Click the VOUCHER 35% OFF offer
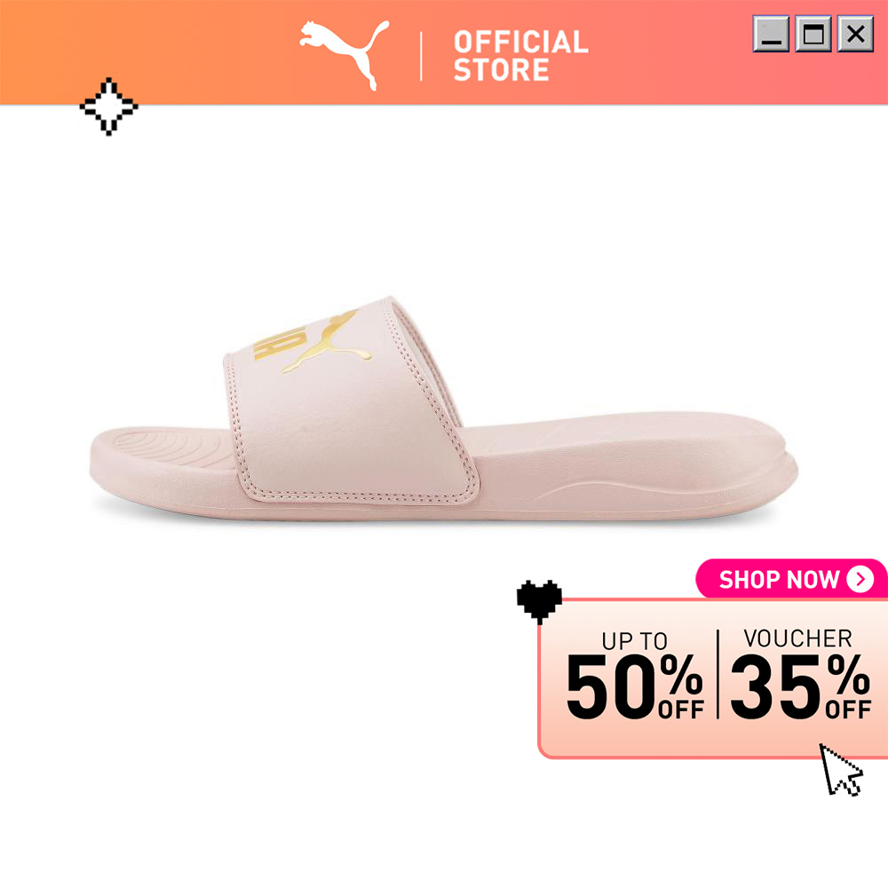This screenshot has height=888, width=888. coord(800,674)
